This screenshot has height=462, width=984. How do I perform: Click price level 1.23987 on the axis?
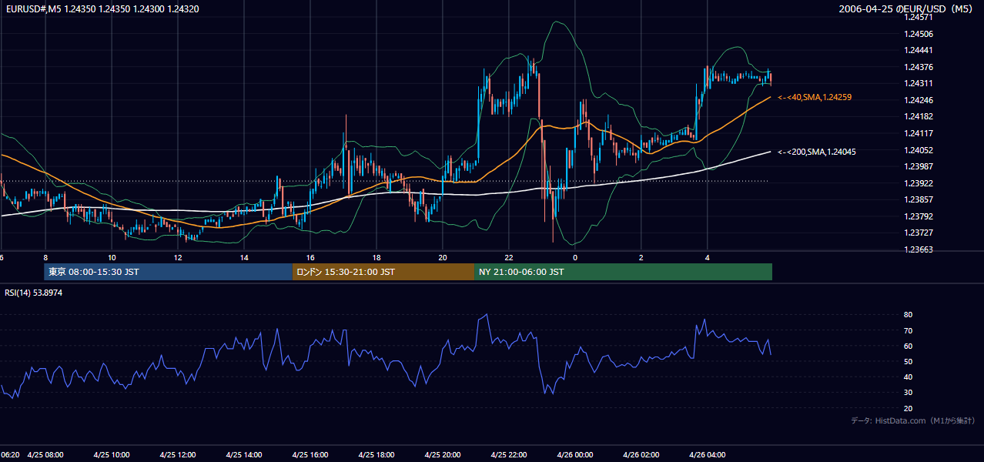coord(919,166)
